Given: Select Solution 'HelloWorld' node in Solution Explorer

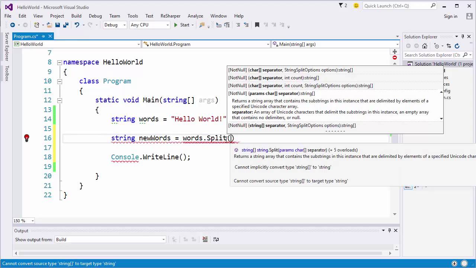Looking at the screenshot, I should (440, 64).
